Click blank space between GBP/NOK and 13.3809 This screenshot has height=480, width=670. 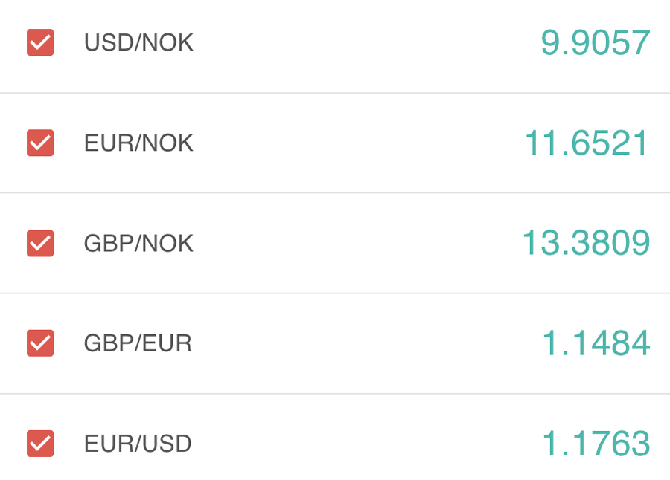tap(357, 243)
